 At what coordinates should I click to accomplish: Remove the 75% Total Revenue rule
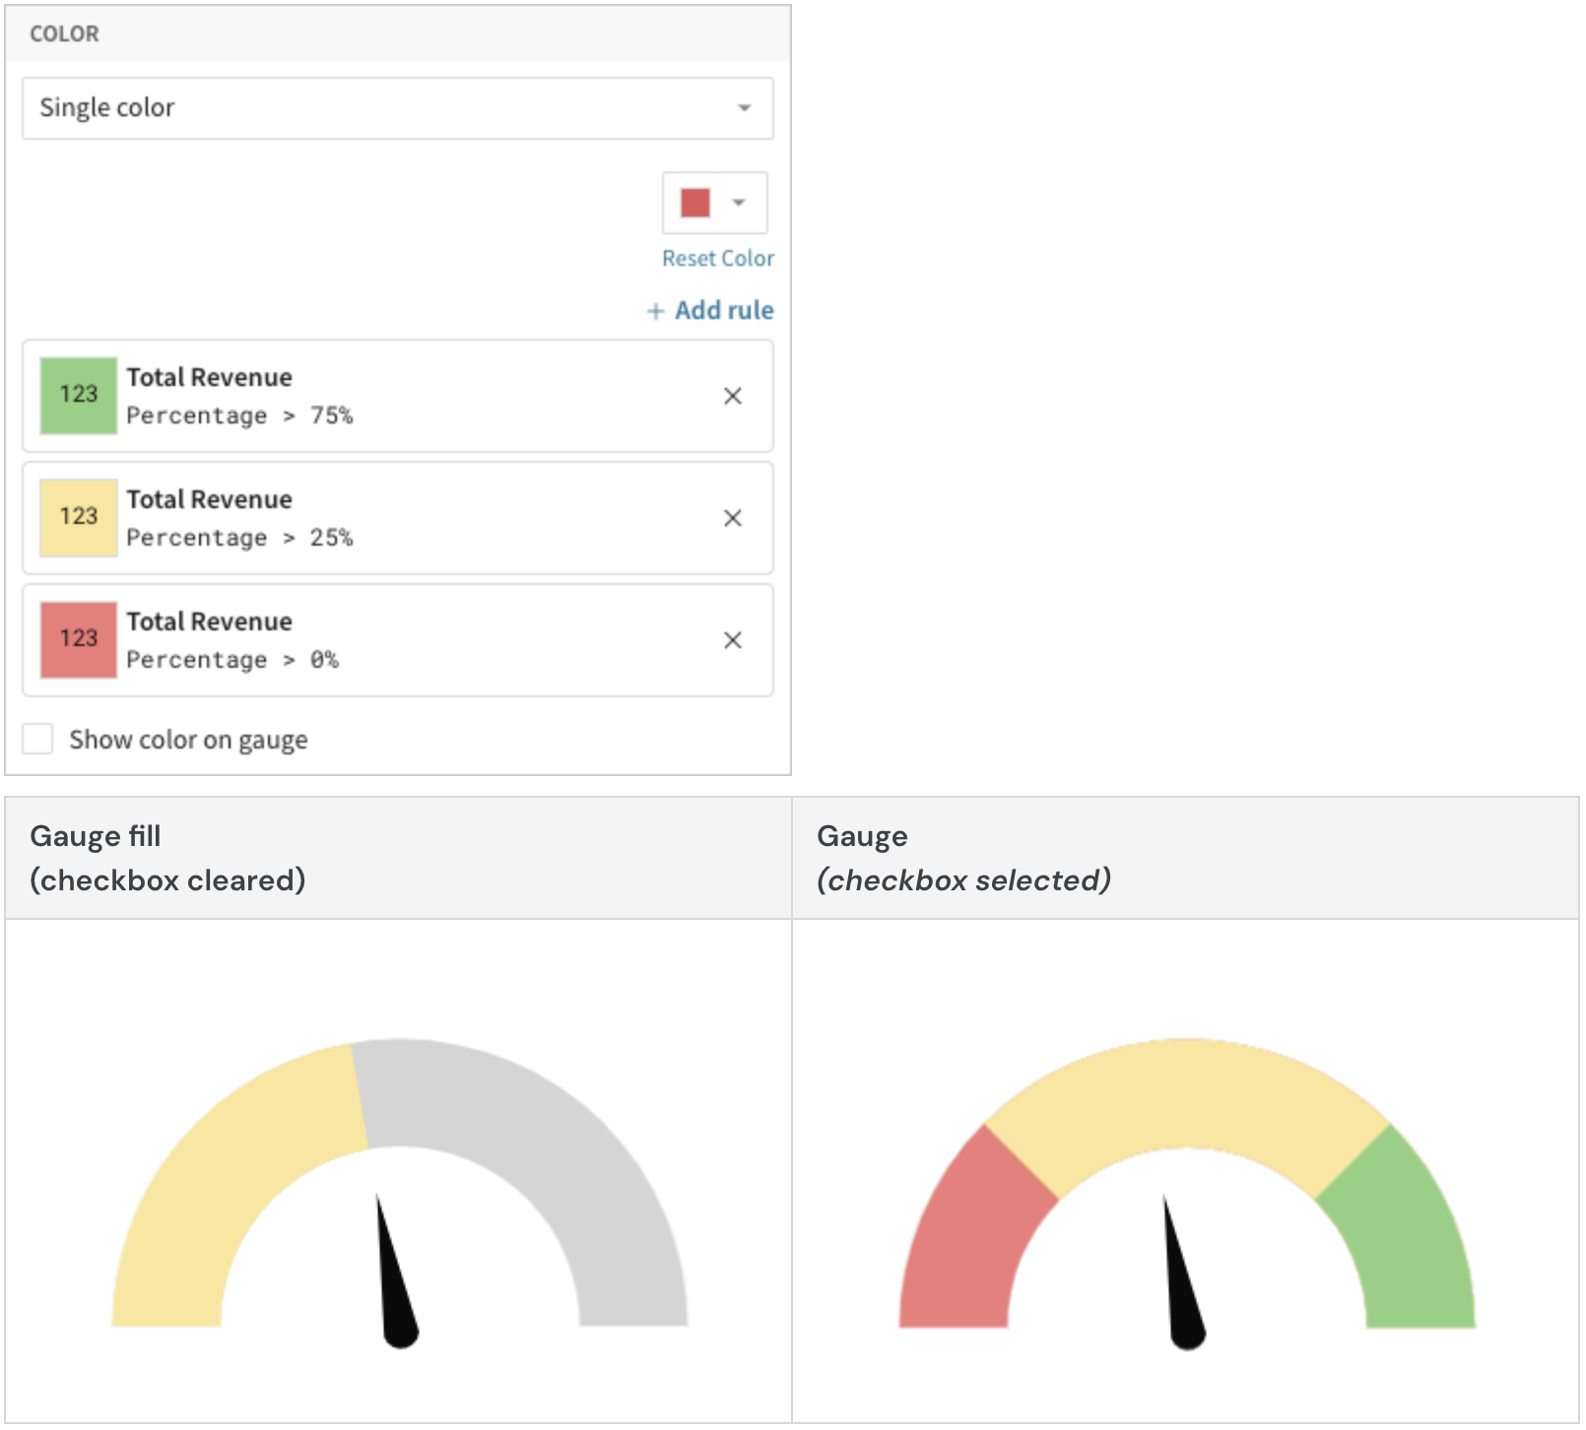tap(732, 396)
